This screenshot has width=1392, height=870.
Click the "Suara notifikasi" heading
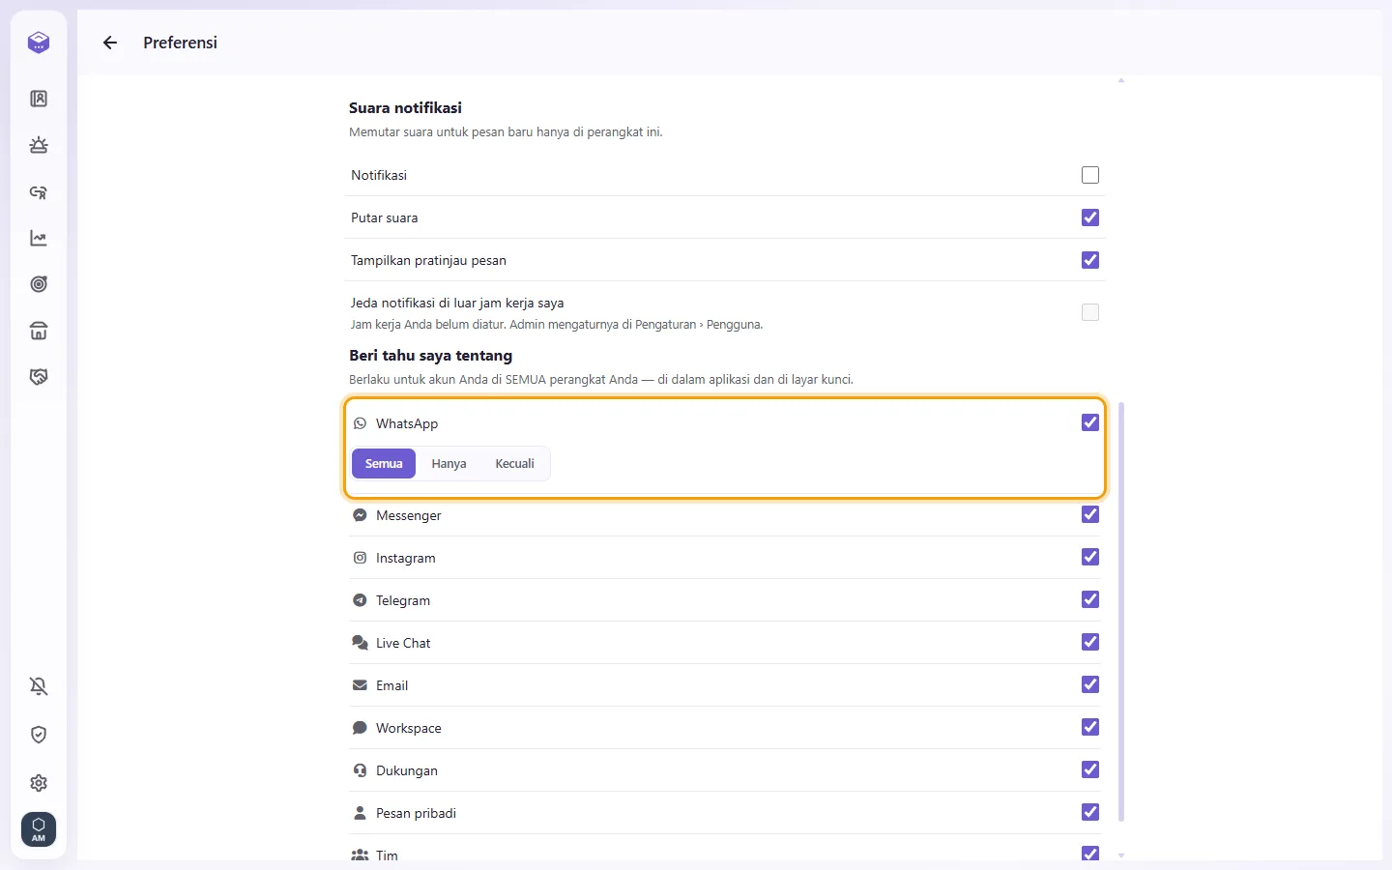coord(405,107)
